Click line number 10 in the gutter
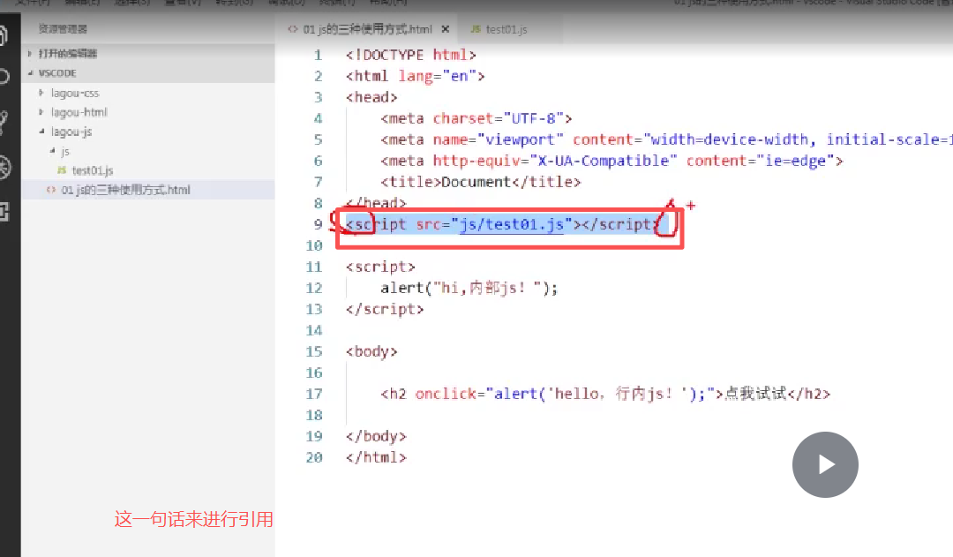Viewport: 953px width, 557px height. [313, 245]
